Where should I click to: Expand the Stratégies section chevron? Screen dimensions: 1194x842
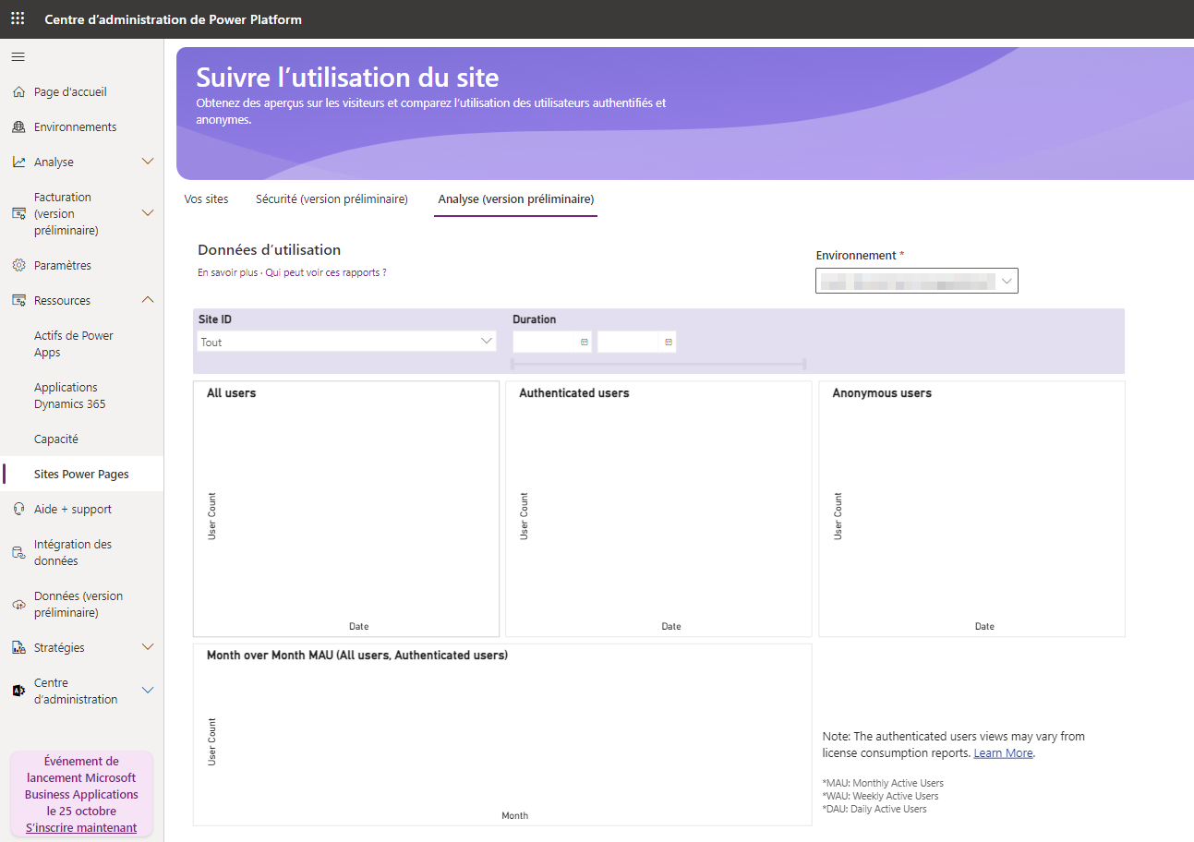click(148, 647)
